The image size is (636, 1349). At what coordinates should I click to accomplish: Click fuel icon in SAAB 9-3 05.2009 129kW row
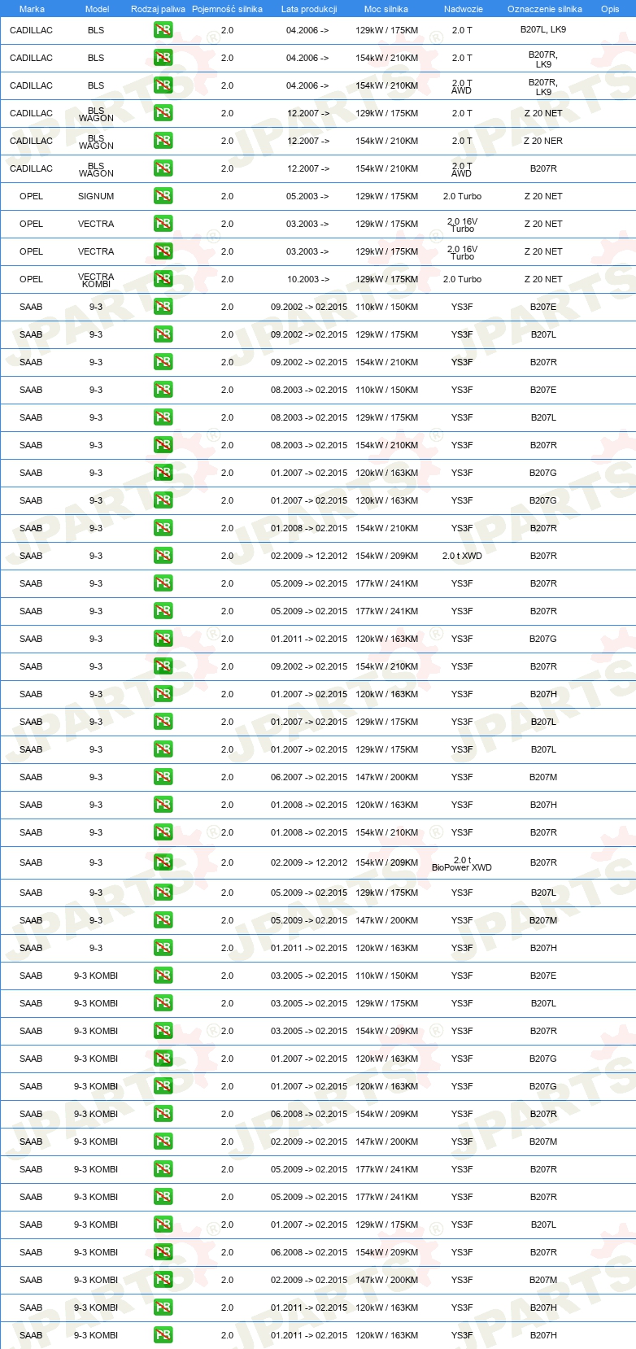(x=163, y=893)
